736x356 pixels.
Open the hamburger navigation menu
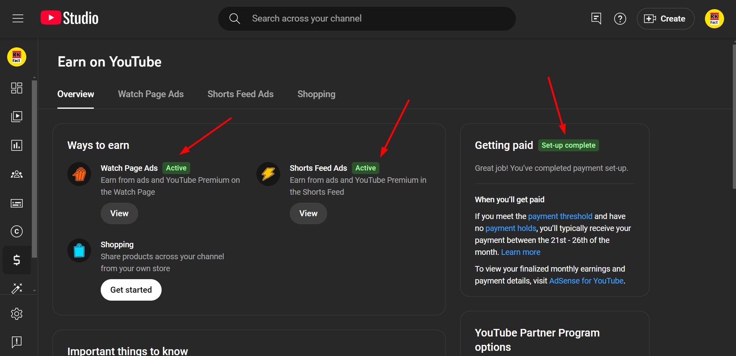pos(18,18)
